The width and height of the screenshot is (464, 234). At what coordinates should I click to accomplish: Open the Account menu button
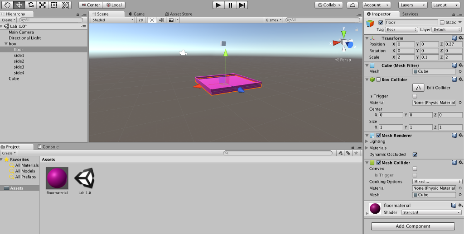pyautogui.click(x=377, y=5)
